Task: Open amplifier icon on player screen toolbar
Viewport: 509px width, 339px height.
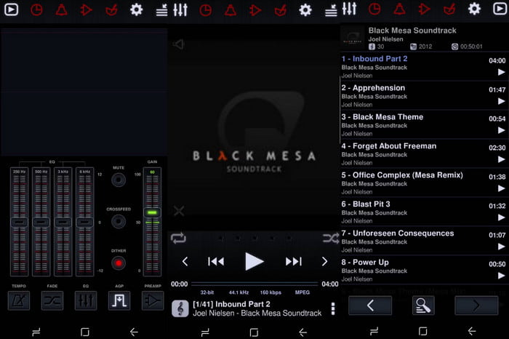Action: point(255,10)
